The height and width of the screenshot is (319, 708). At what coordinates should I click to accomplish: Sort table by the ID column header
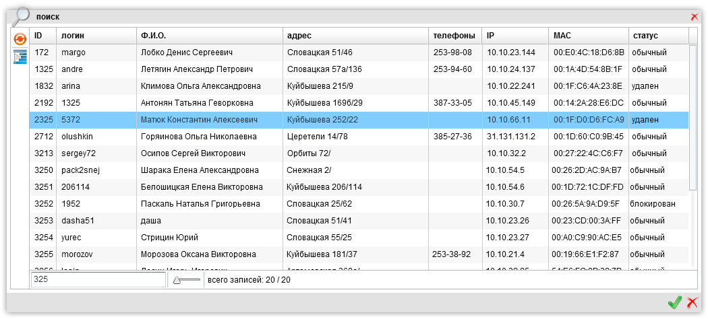pyautogui.click(x=42, y=36)
